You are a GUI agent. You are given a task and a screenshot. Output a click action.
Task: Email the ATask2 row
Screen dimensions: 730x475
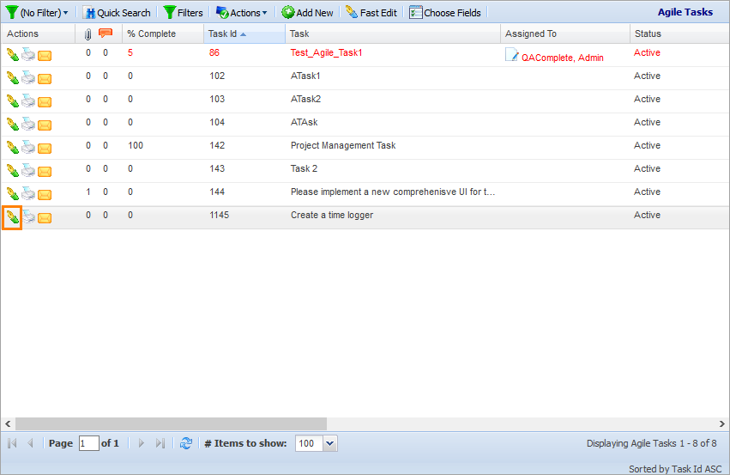click(x=45, y=102)
